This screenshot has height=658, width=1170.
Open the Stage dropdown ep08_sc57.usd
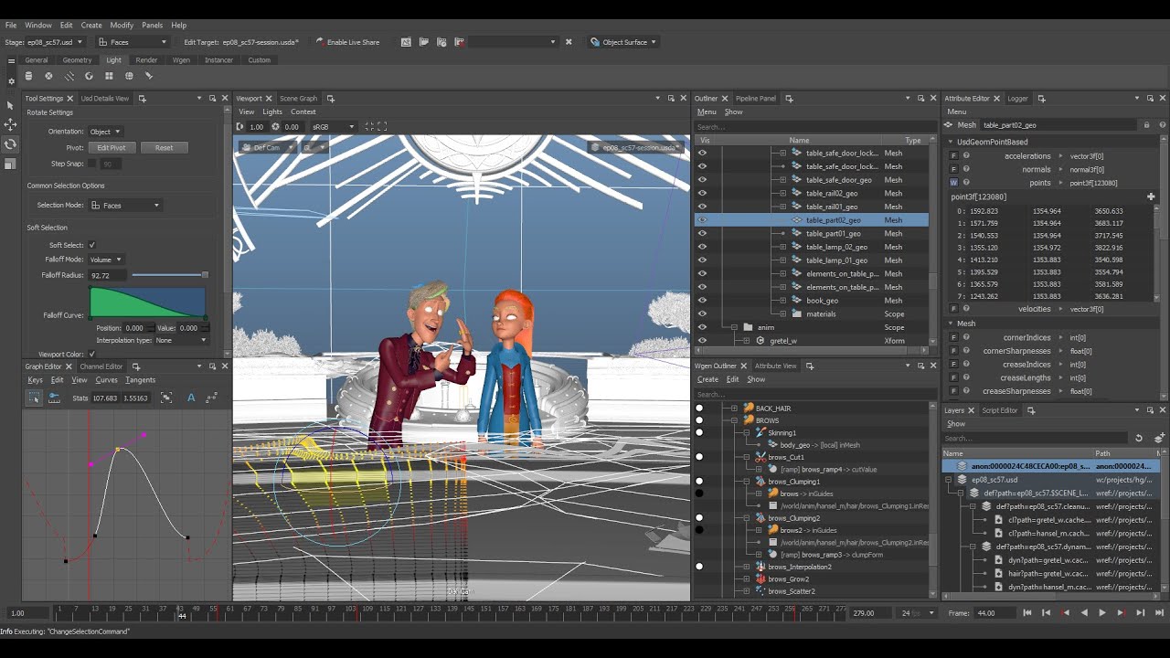[x=54, y=42]
